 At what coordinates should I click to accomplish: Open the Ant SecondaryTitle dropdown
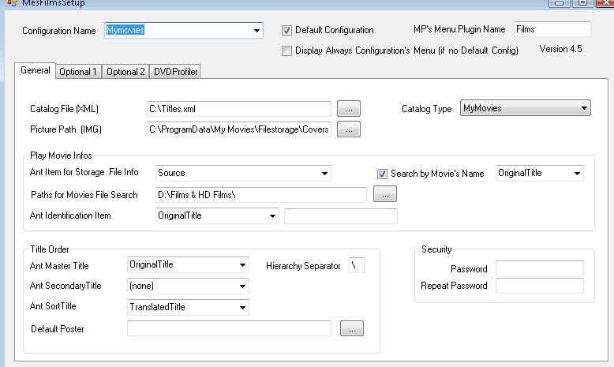click(x=242, y=286)
